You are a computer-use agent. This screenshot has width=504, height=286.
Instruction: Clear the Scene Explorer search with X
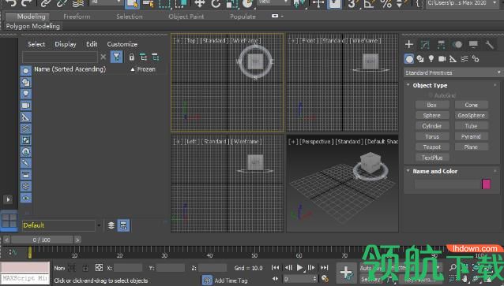(103, 57)
